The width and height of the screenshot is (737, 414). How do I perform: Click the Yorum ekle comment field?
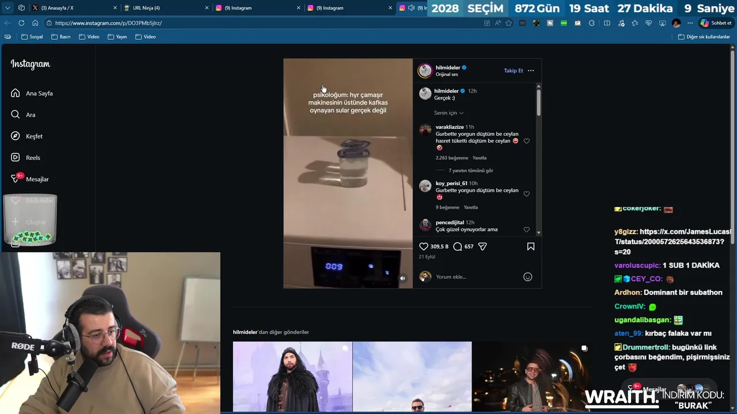(x=476, y=277)
